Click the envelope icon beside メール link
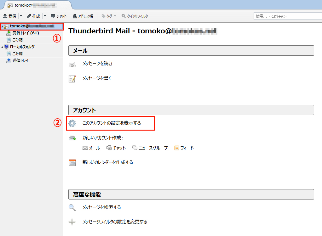Image resolution: width=322 pixels, height=236 pixels. point(85,148)
